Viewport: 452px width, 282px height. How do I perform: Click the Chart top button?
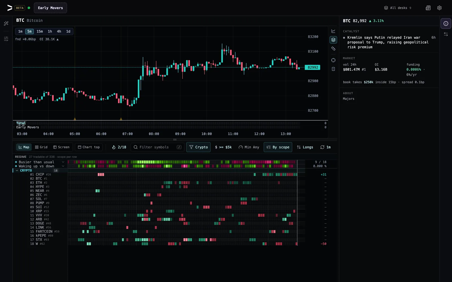89,147
